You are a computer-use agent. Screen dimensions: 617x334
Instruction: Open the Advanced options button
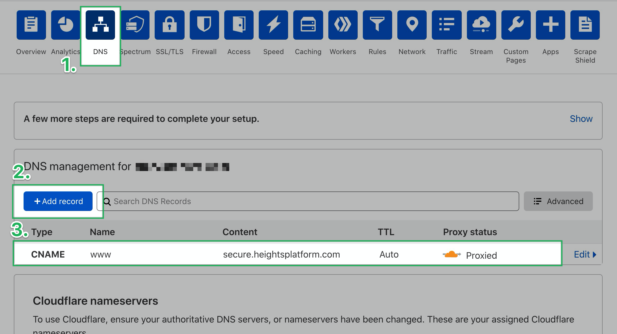click(558, 201)
